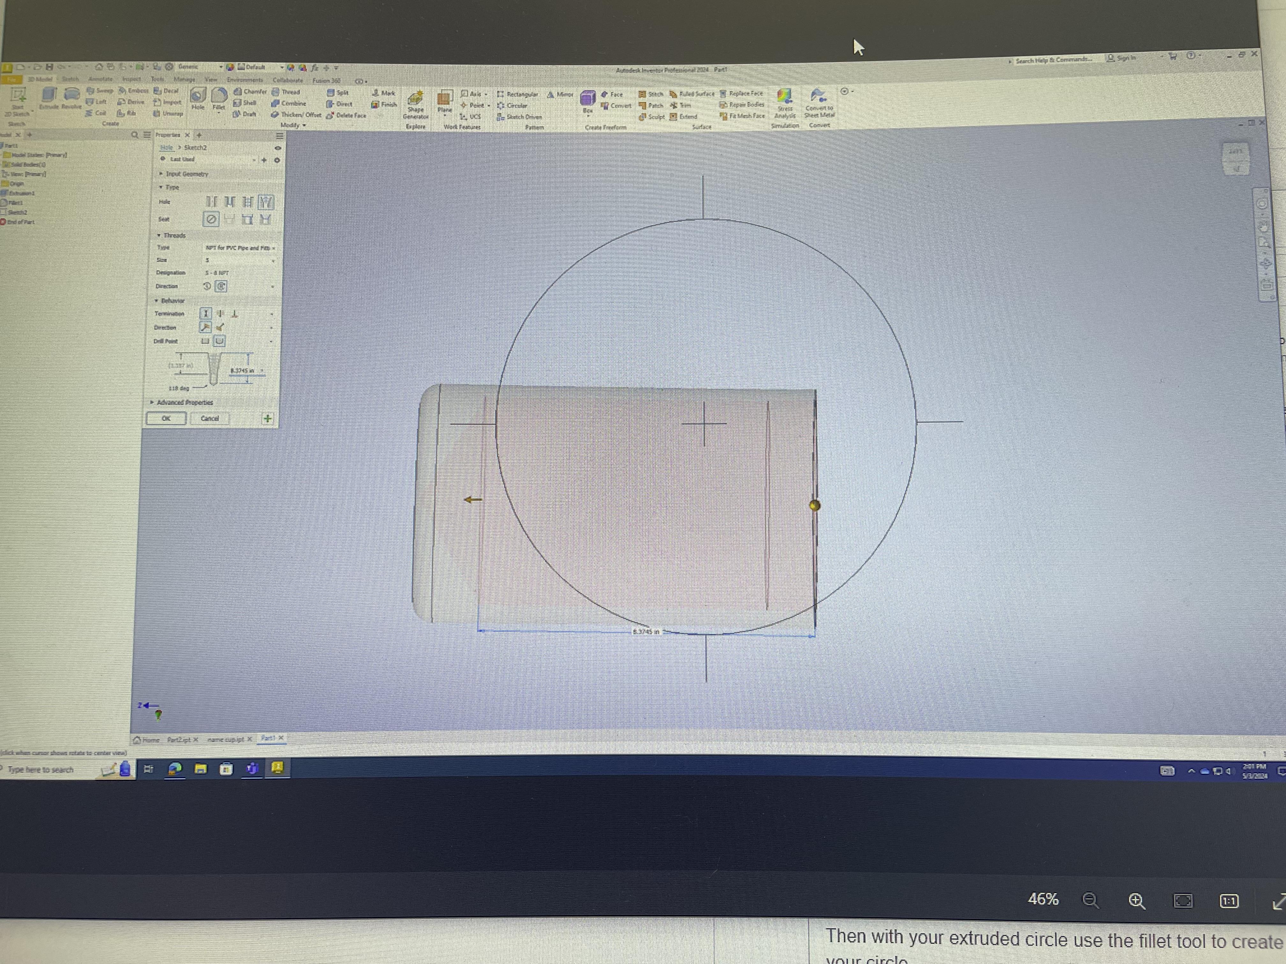Click the hole depth value field
Viewport: 1286px width, 964px height.
(247, 371)
